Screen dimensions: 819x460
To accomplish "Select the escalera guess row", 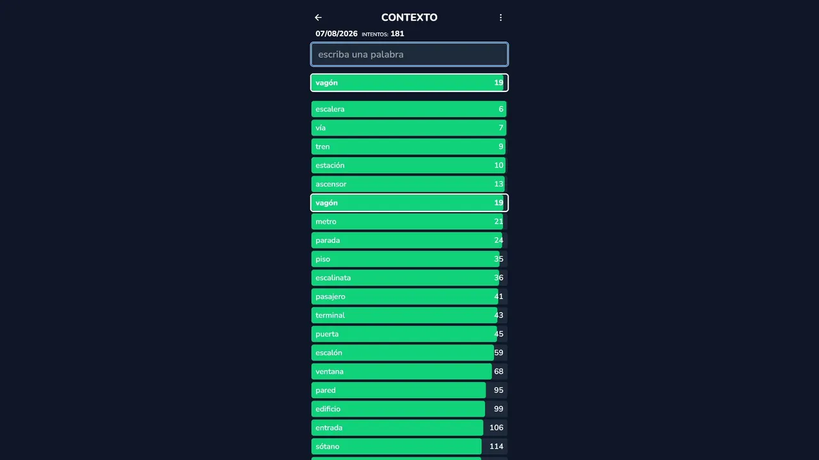I will coord(409,109).
